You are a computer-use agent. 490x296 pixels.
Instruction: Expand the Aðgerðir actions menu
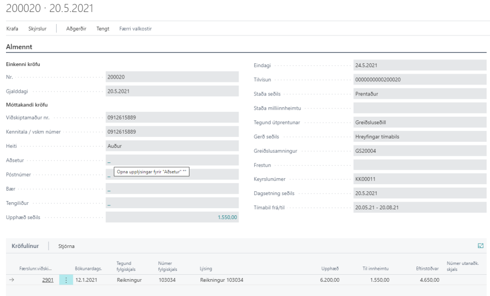pyautogui.click(x=77, y=28)
